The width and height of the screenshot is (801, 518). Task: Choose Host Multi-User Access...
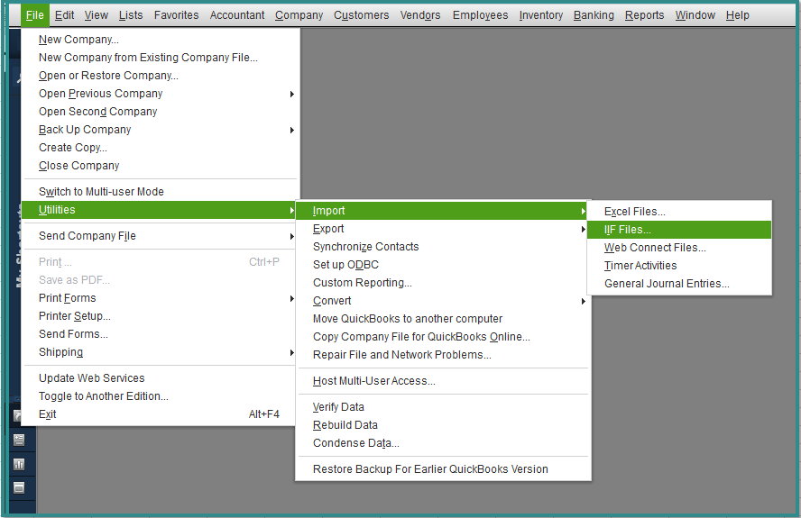374,381
